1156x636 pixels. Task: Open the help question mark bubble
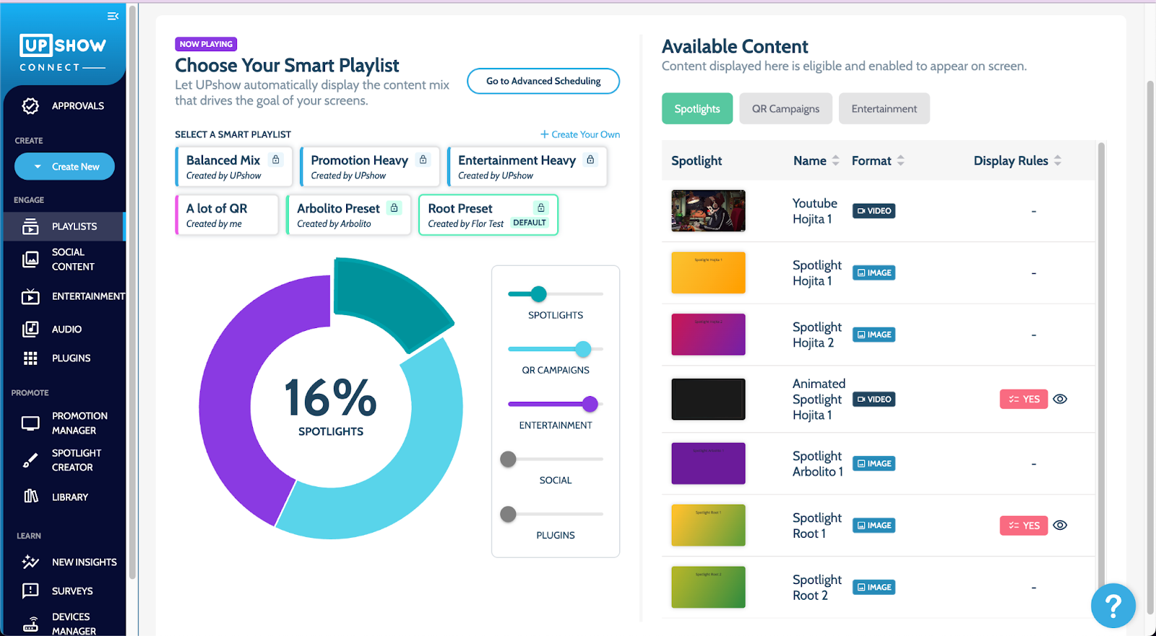pyautogui.click(x=1113, y=606)
